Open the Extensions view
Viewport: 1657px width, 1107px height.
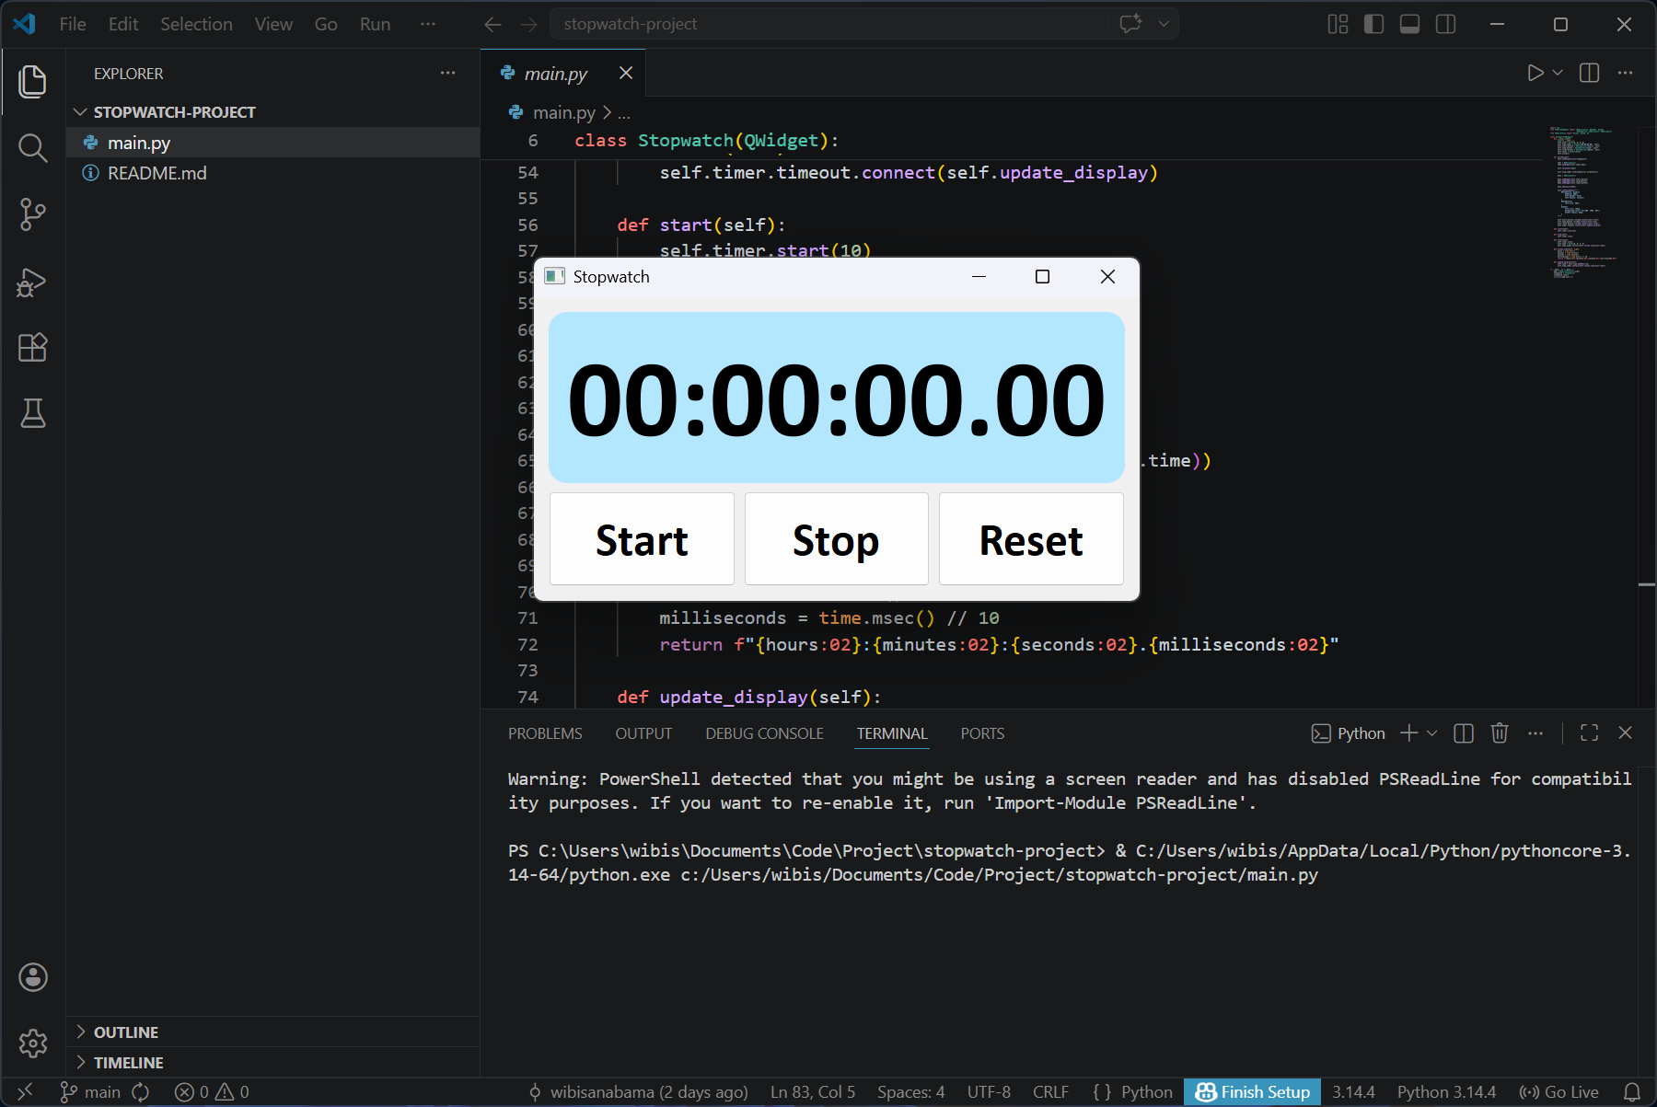(33, 348)
